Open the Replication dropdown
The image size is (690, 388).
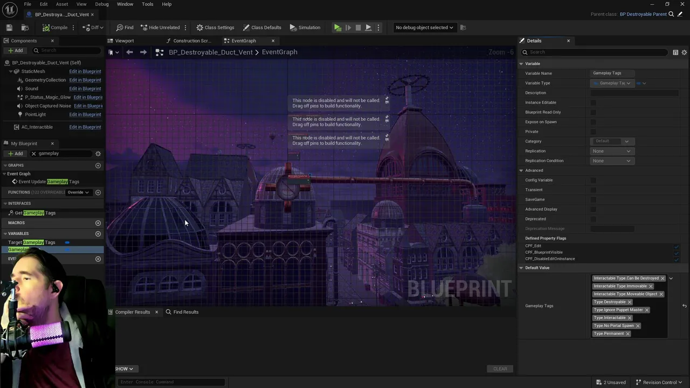point(612,151)
